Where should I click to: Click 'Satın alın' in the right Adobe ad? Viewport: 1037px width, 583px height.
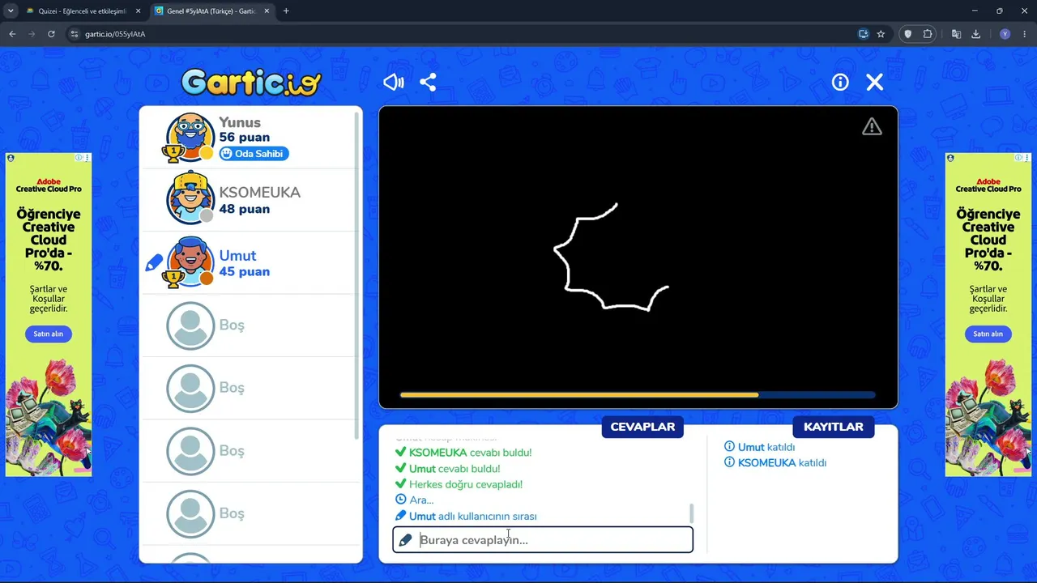point(988,334)
